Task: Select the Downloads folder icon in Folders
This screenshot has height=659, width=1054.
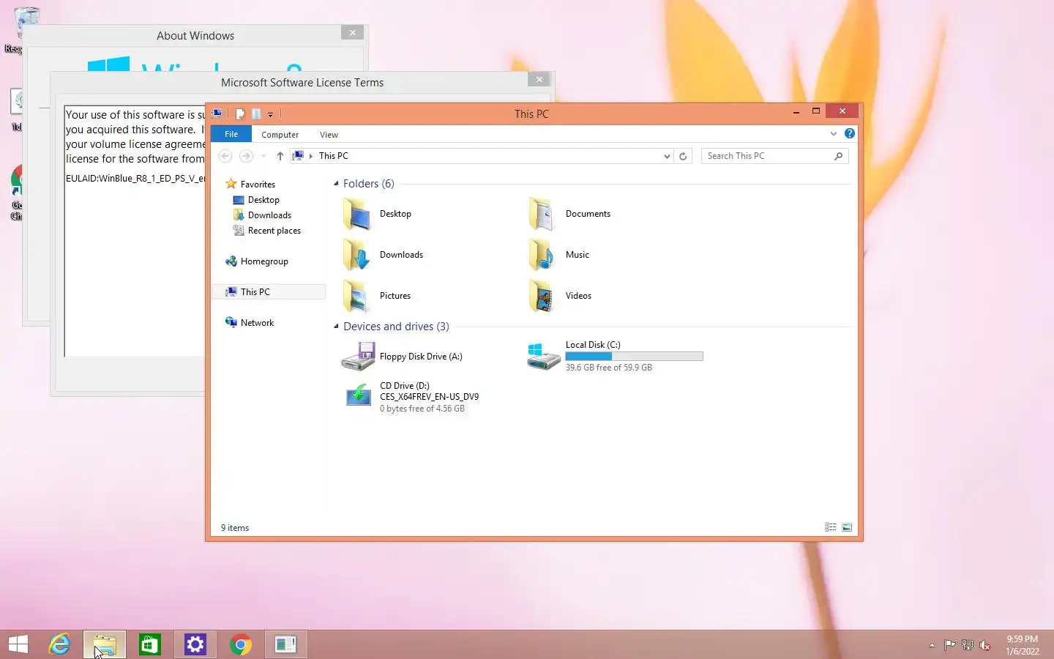Action: tap(357, 256)
